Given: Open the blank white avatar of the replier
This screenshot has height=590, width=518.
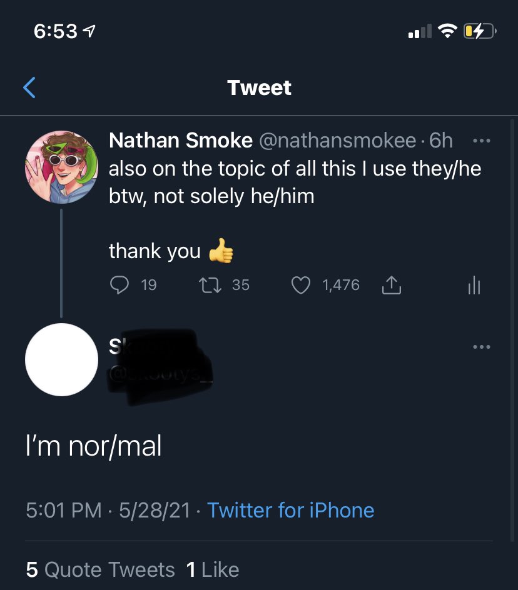Looking at the screenshot, I should [61, 359].
